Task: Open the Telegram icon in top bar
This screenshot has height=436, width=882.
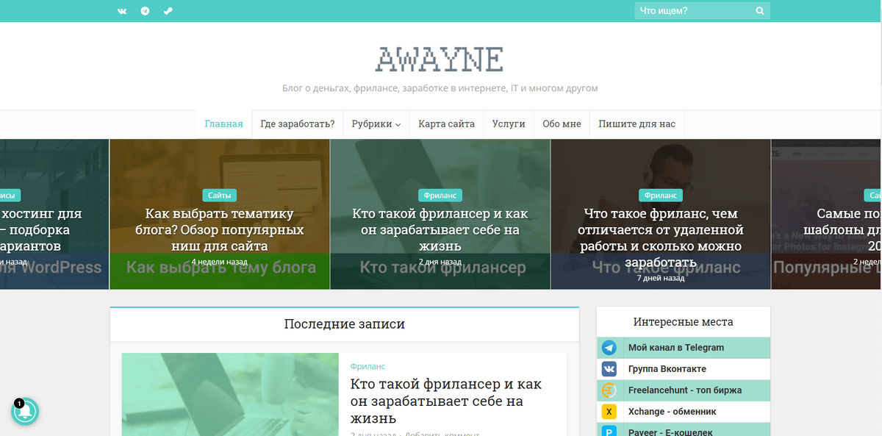Action: click(145, 11)
